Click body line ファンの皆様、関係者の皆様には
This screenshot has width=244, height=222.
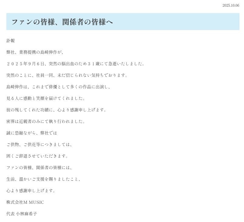click(x=39, y=168)
